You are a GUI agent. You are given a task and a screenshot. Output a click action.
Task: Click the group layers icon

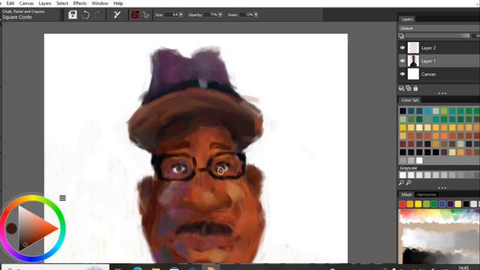409,88
